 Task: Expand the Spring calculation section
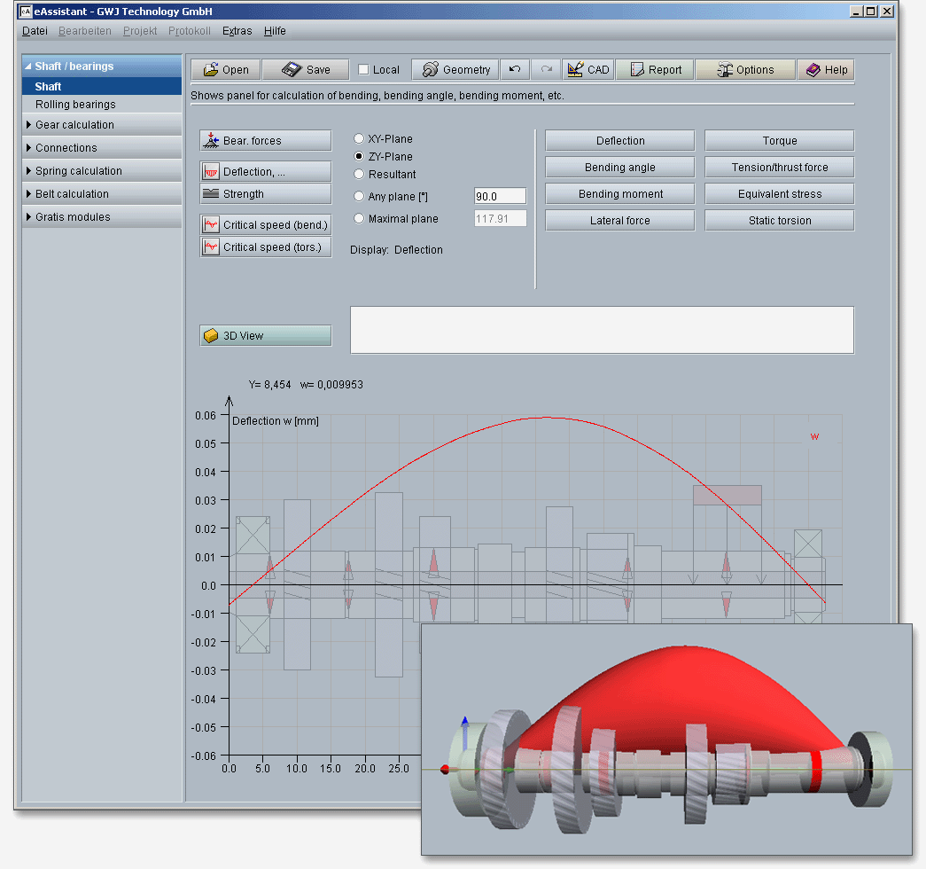pyautogui.click(x=78, y=171)
